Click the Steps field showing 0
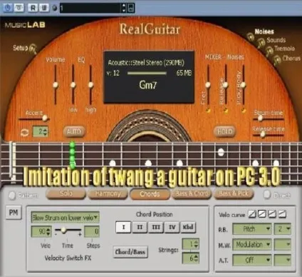This screenshot has height=277, width=302. tap(92, 231)
